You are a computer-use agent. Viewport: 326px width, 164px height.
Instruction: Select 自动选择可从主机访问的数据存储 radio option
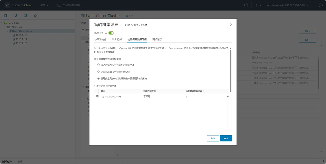pyautogui.click(x=98, y=65)
